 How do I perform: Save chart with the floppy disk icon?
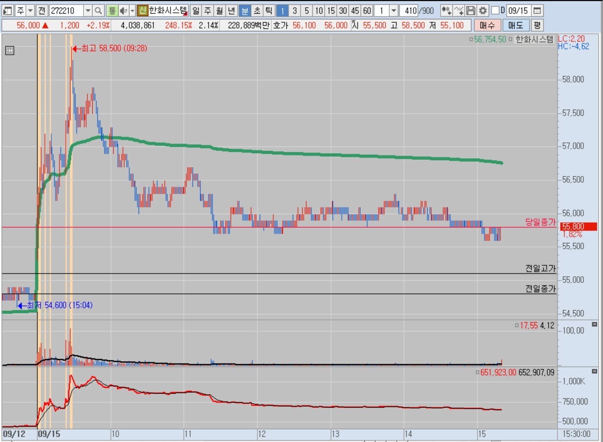point(471,11)
